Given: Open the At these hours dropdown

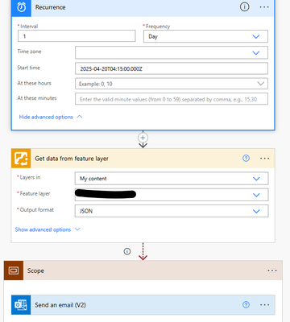Looking at the screenshot, I should [x=172, y=84].
